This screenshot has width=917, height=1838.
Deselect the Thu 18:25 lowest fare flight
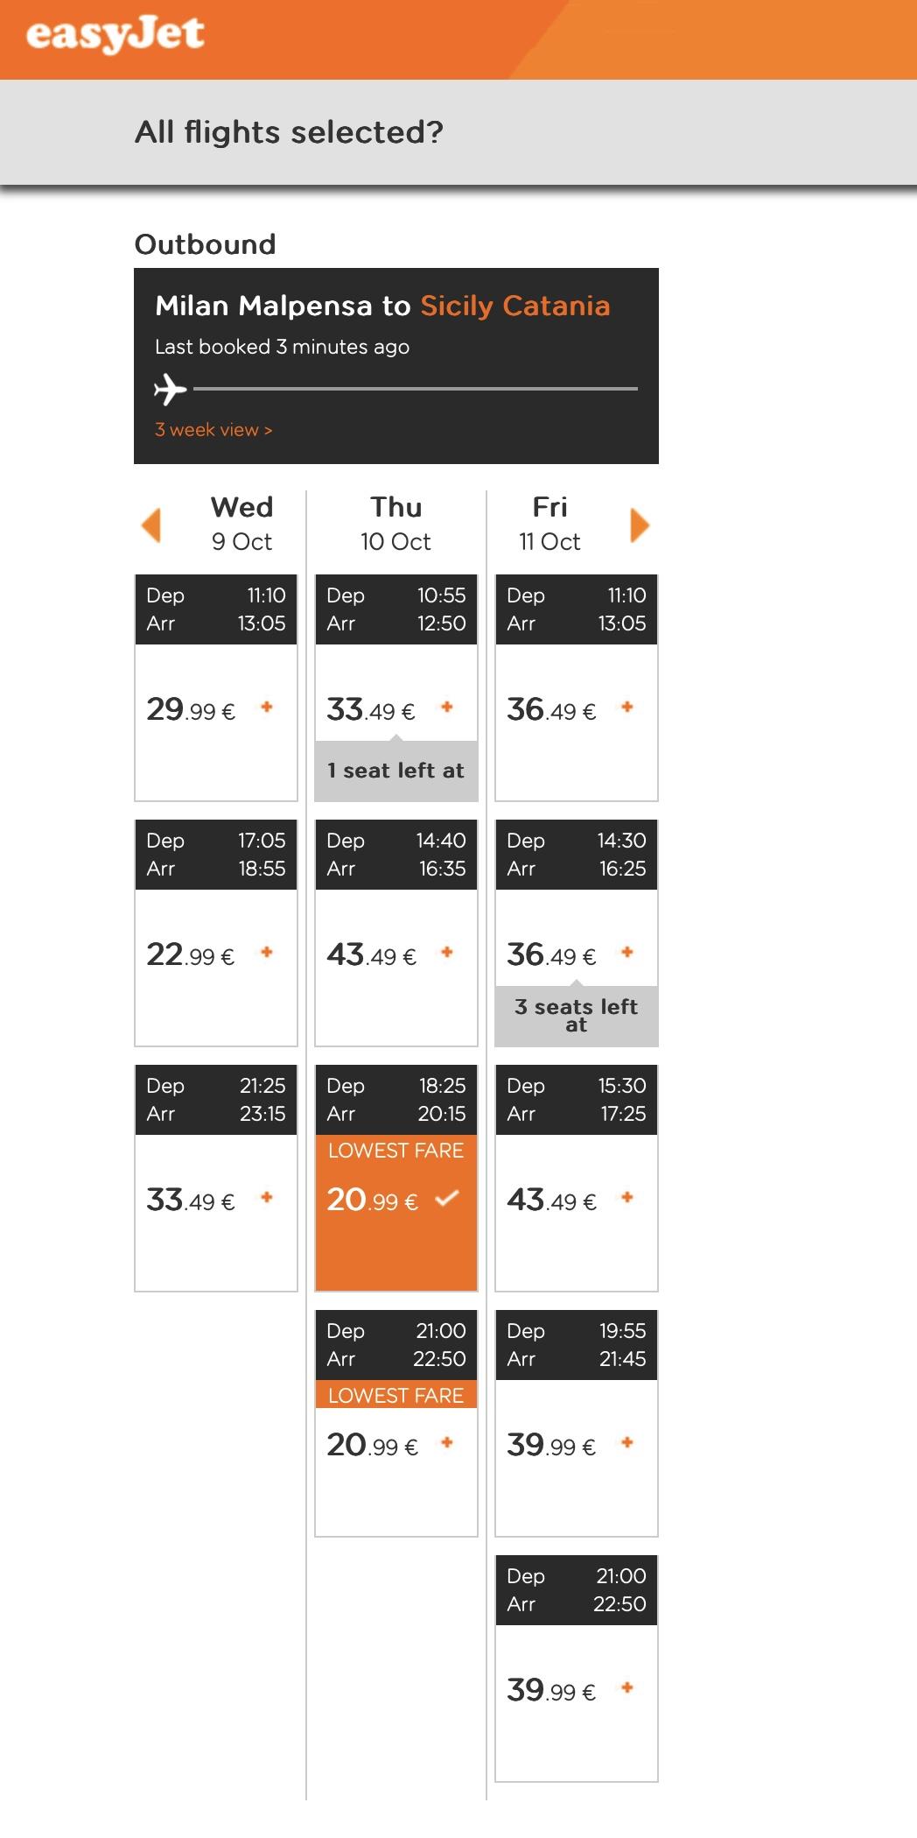coord(396,1178)
